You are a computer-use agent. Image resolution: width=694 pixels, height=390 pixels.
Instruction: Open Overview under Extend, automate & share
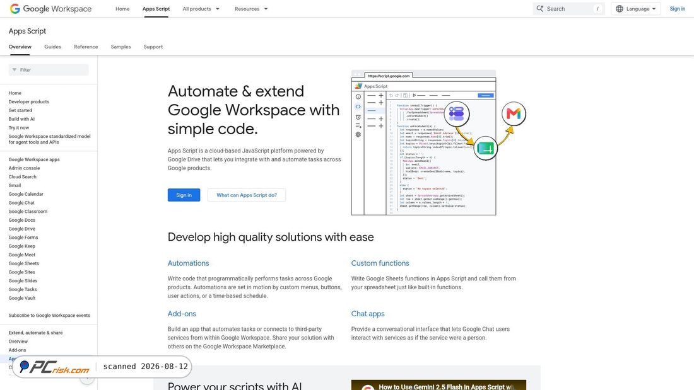18,341
